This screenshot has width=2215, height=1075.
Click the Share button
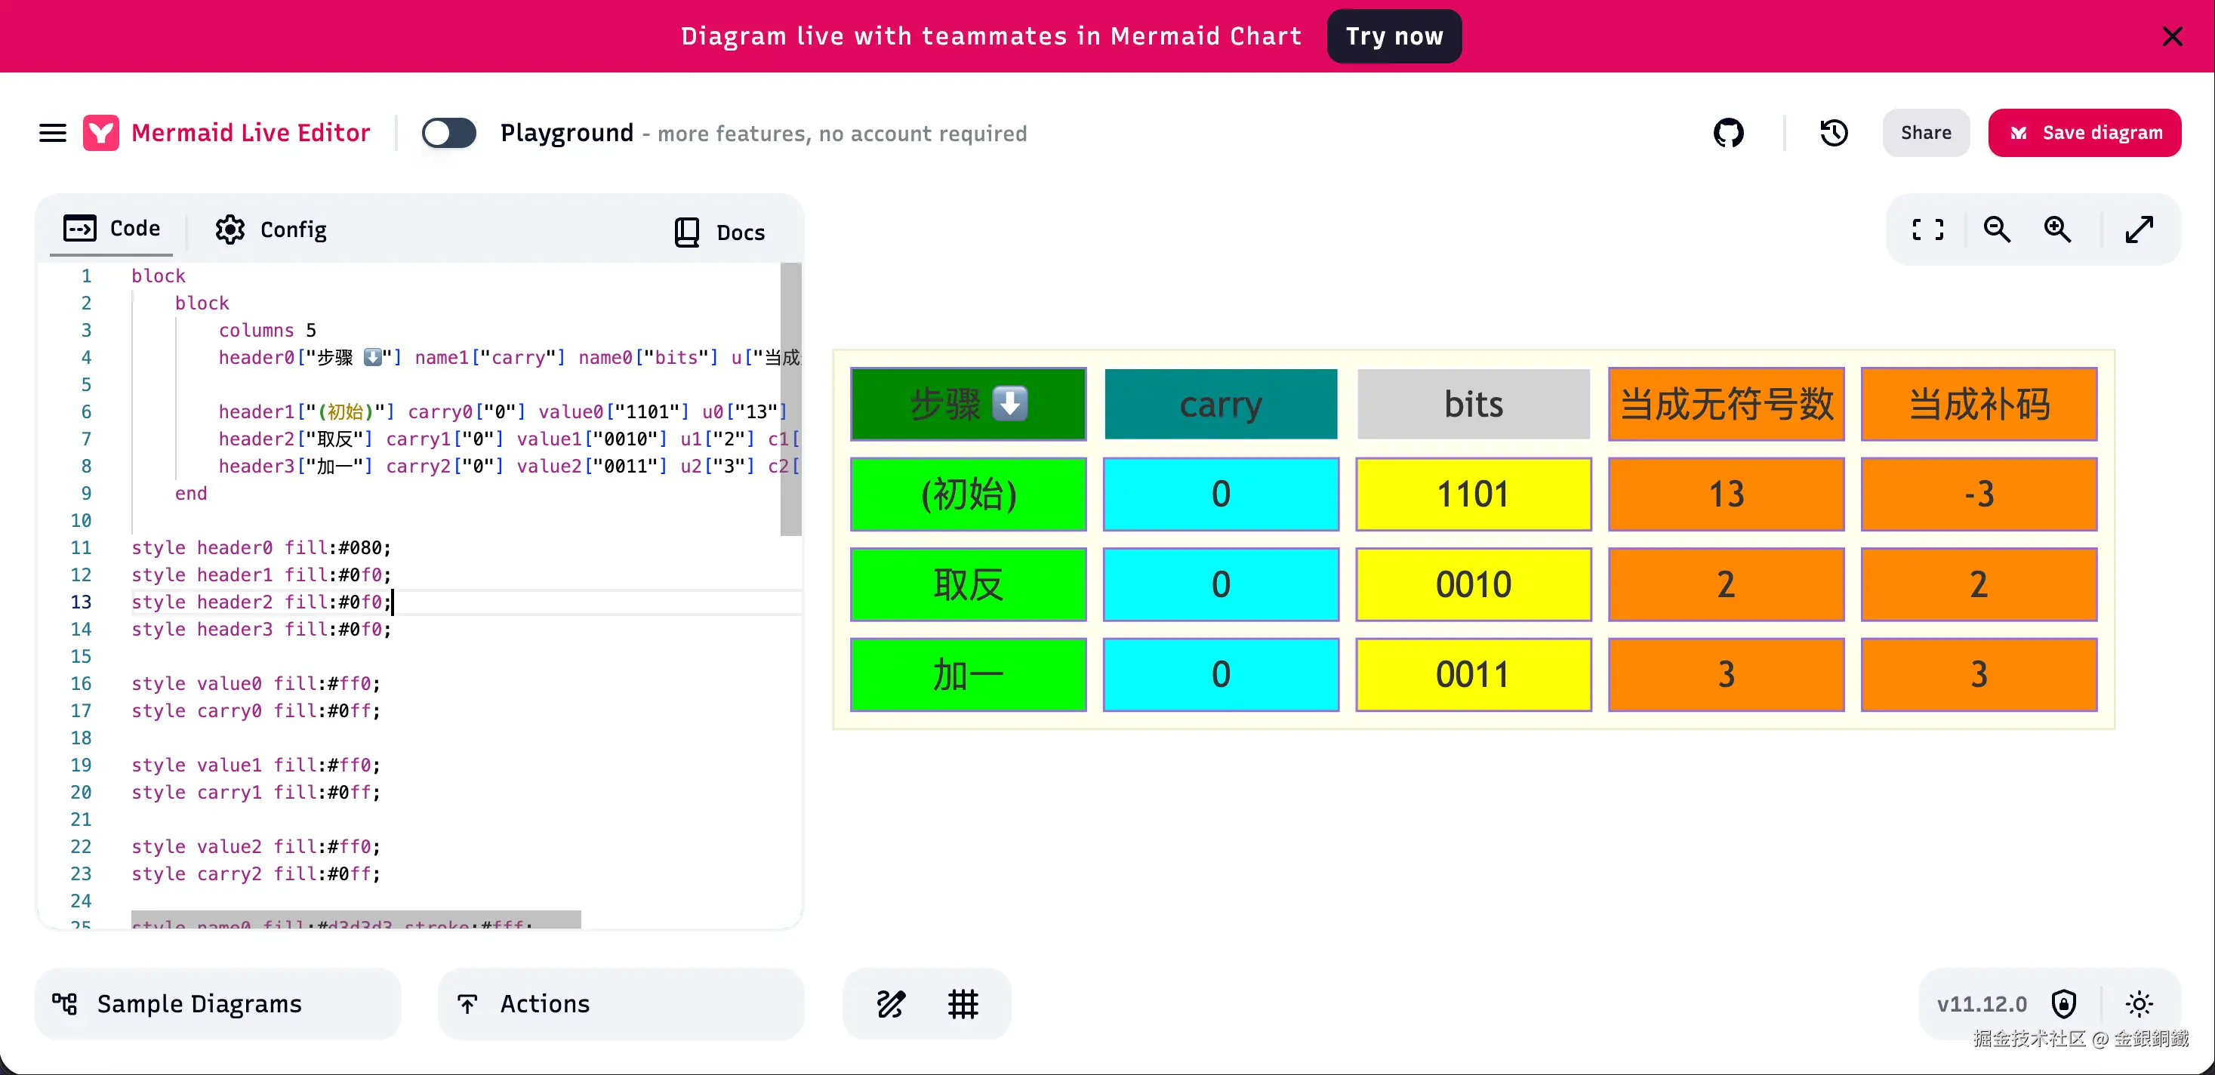tap(1925, 134)
